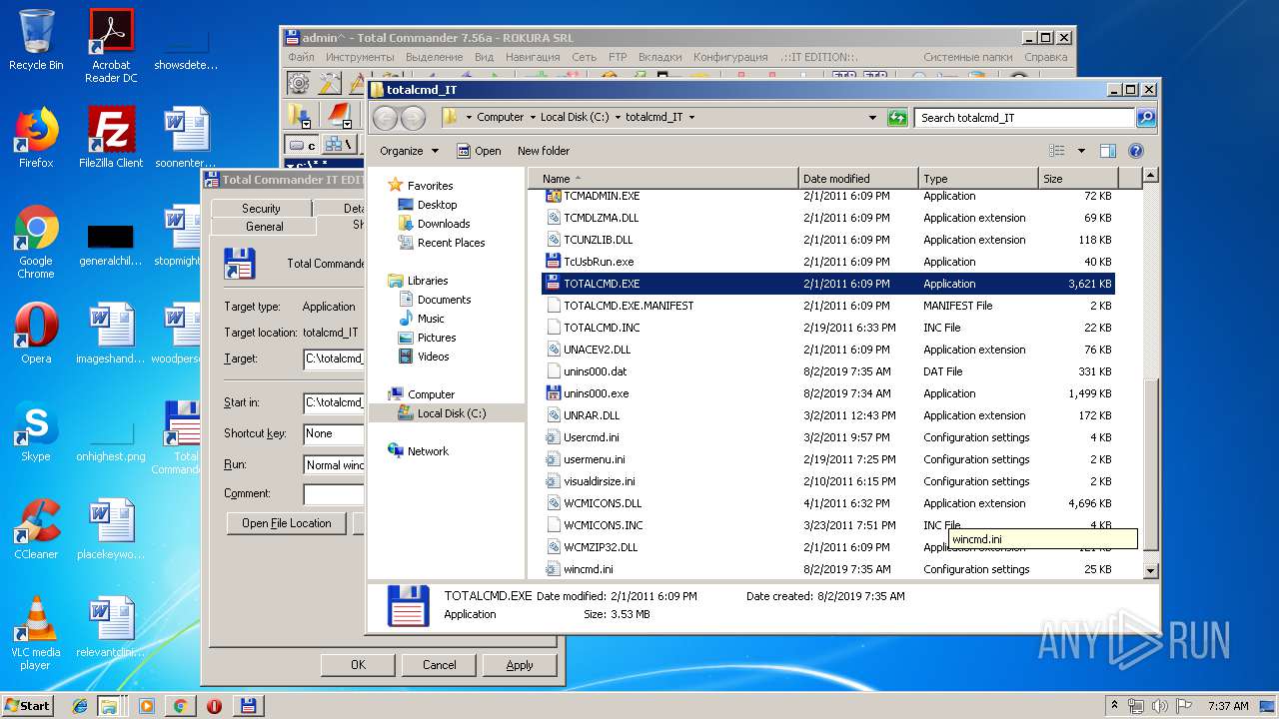Image resolution: width=1279 pixels, height=719 pixels.
Task: Click Opera icon in taskbar
Action: coord(214,706)
